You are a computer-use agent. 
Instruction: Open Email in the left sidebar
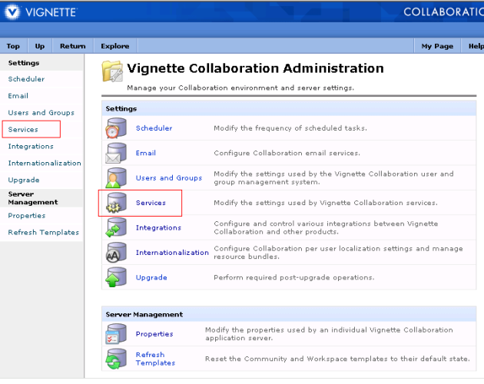18,96
